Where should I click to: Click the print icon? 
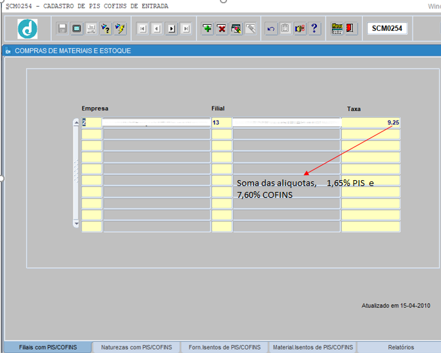point(91,28)
